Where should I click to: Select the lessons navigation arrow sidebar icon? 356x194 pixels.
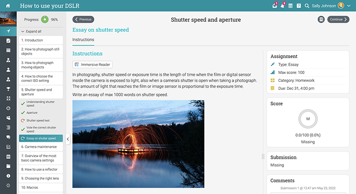(x=8, y=31)
